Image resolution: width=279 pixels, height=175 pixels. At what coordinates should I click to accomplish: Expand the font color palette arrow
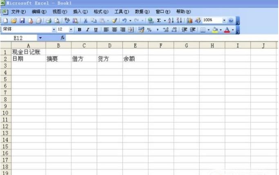click(x=233, y=30)
